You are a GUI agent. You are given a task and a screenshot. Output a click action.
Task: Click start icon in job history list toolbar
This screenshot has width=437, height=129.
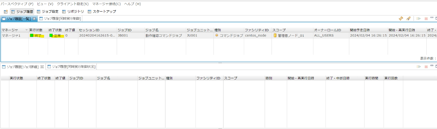[419, 19]
